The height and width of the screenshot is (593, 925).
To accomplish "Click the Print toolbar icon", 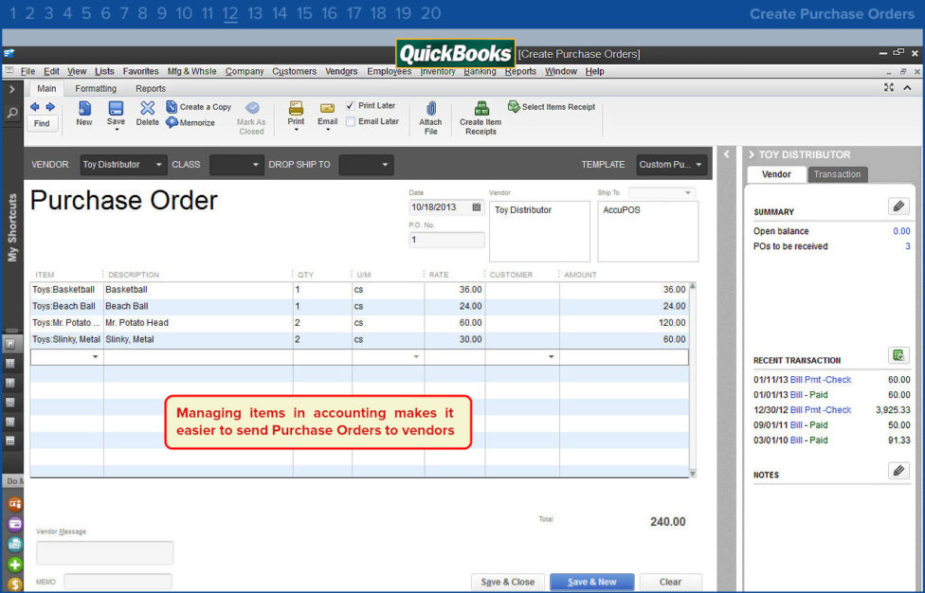I will coord(296,108).
